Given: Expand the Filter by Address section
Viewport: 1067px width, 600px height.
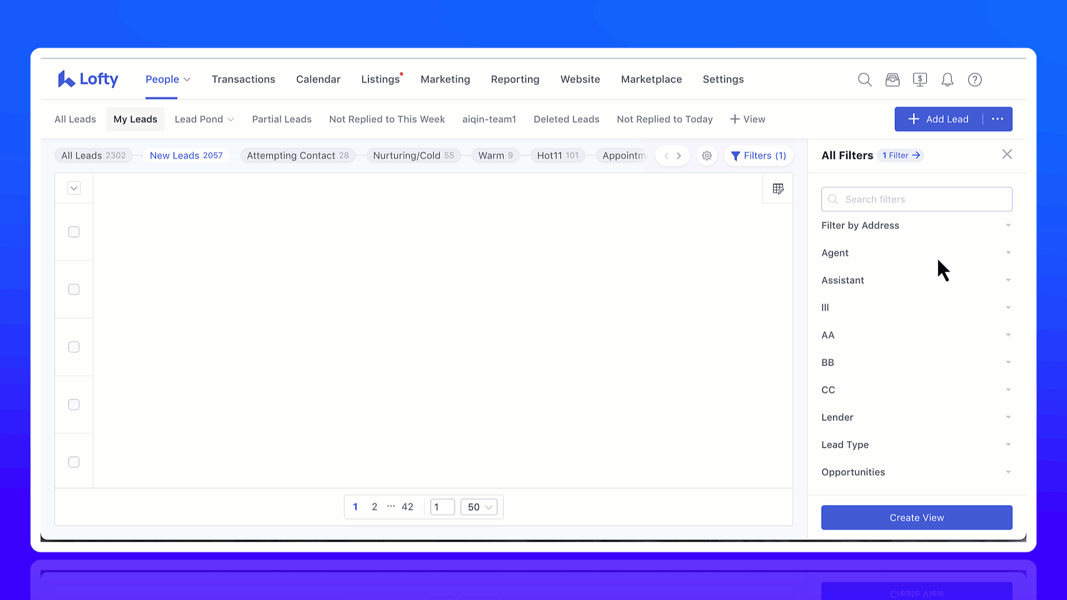Looking at the screenshot, I should pyautogui.click(x=916, y=226).
